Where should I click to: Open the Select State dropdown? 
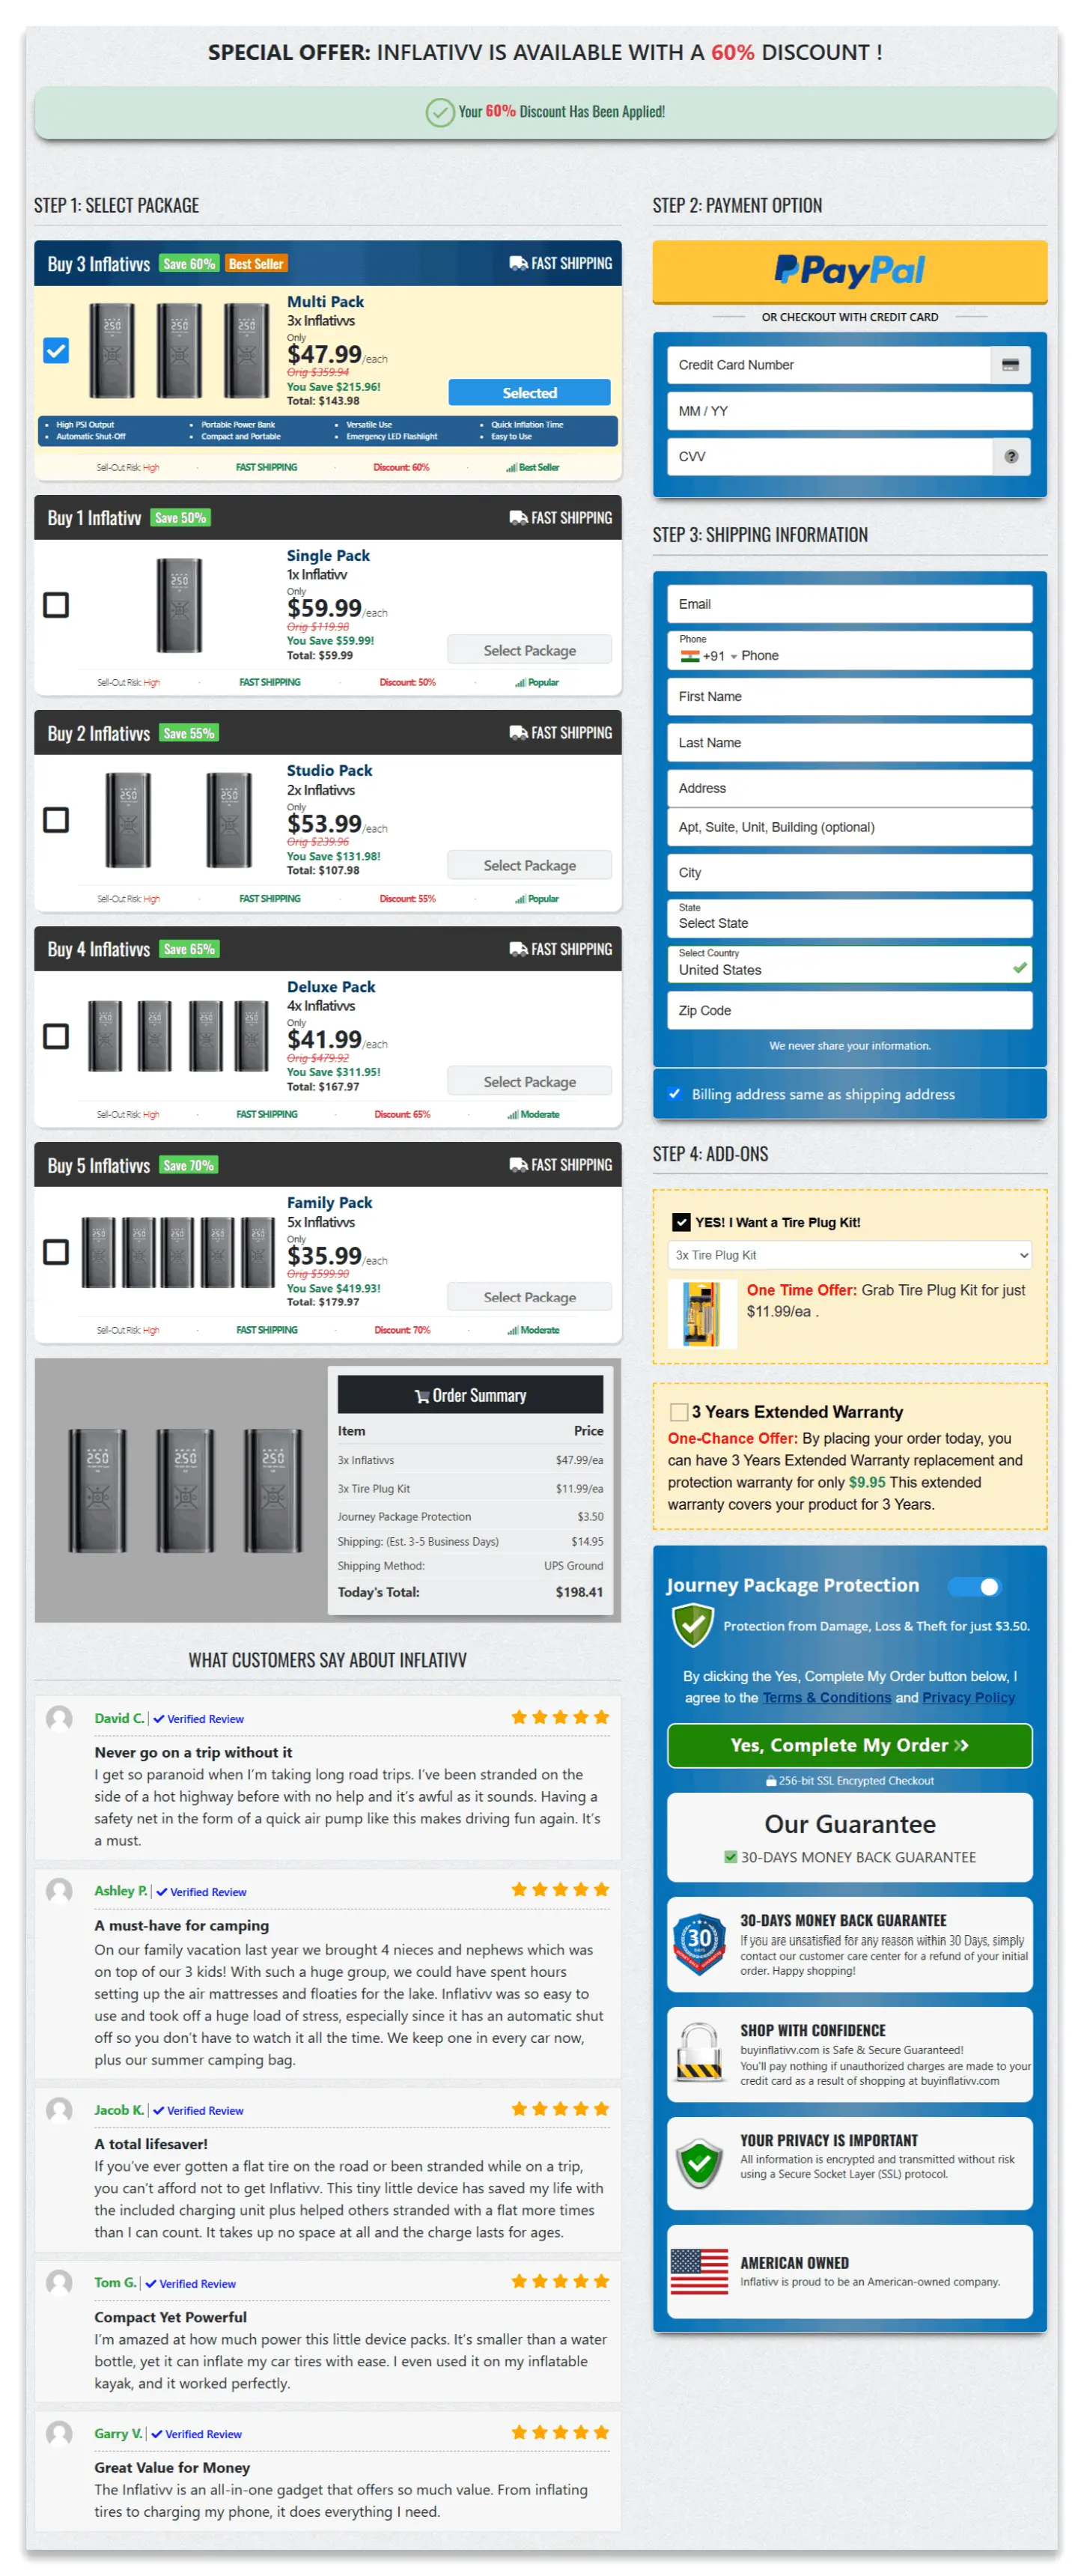849,917
